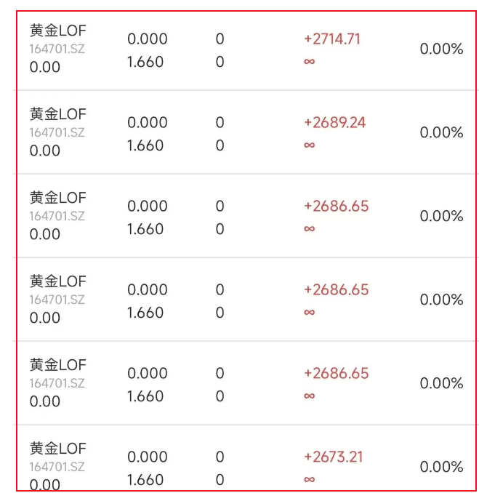The height and width of the screenshot is (493, 479).
Task: Click the middle of three +2686.65 values
Action: tap(336, 290)
